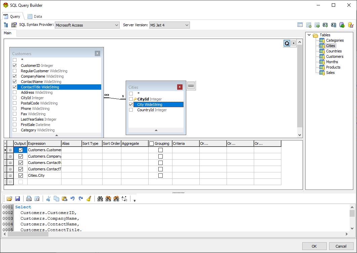Select the Sales table in tree

[330, 73]
